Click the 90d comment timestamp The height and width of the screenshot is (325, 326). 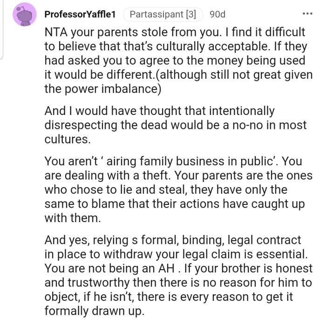click(x=217, y=14)
